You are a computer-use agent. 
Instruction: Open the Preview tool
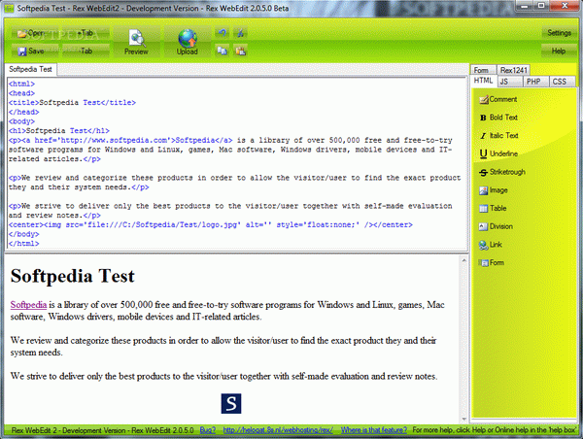(136, 42)
